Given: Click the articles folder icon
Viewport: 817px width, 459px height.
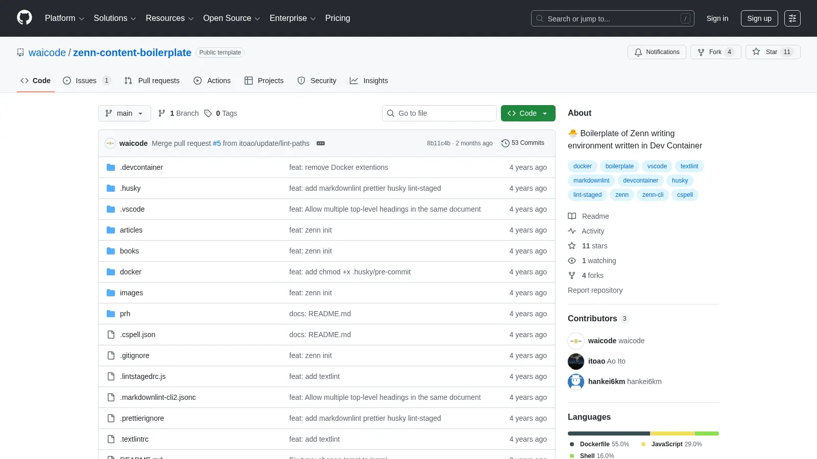Looking at the screenshot, I should 111,230.
